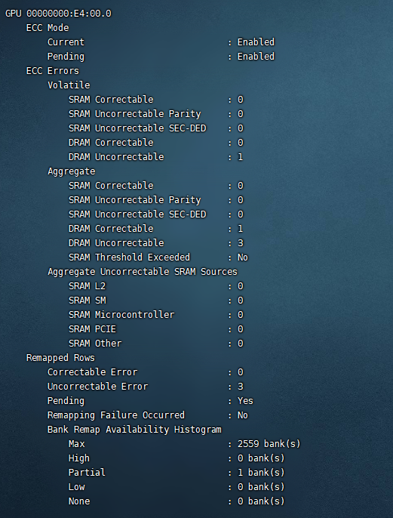Click the SRAM Threshold Exceeded No value

(243, 257)
